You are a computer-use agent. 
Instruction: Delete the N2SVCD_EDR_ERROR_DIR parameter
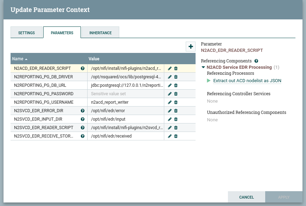(176, 110)
